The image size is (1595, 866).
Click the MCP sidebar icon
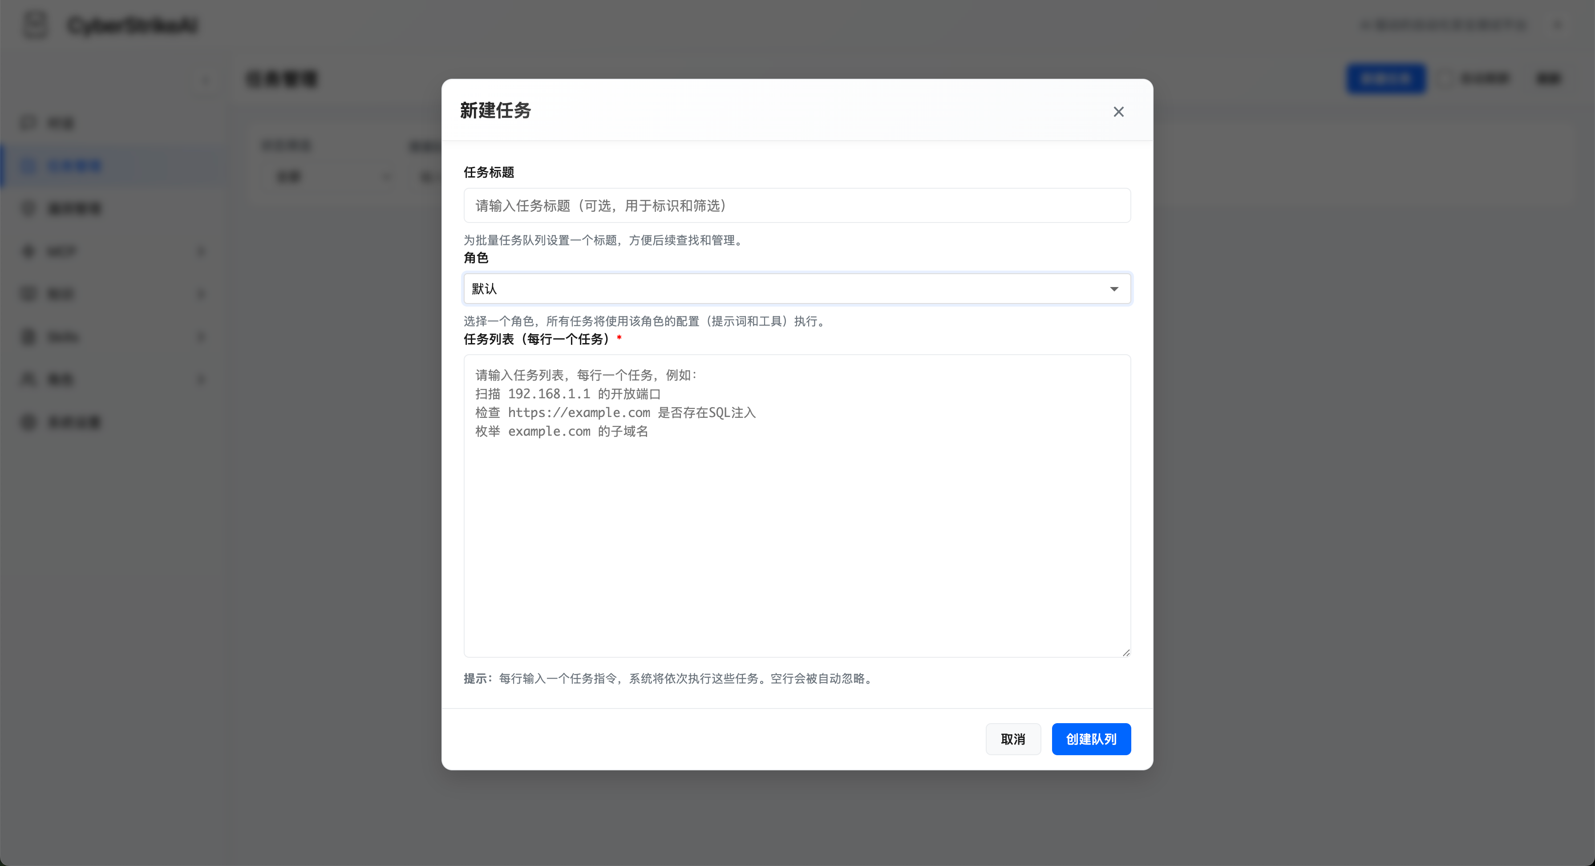pyautogui.click(x=28, y=251)
